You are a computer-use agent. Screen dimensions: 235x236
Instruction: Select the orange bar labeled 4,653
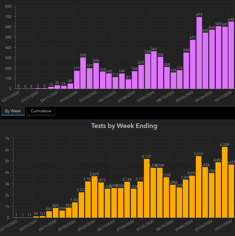coord(231,191)
